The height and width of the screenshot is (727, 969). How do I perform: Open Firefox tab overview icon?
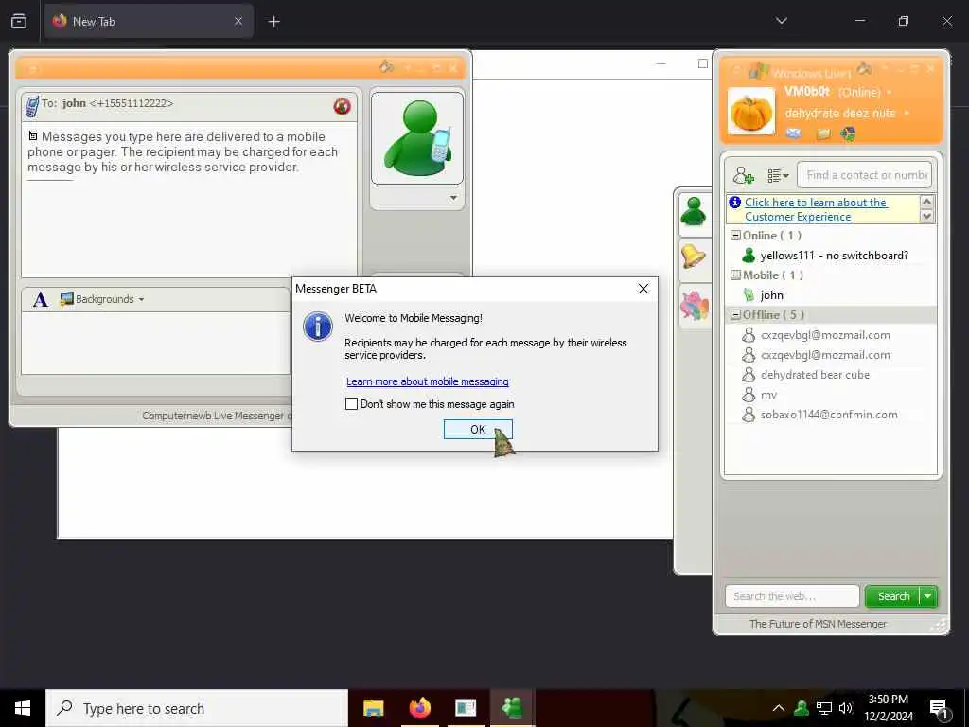tap(19, 21)
